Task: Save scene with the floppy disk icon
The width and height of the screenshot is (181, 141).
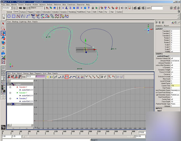Action: tap(24, 8)
